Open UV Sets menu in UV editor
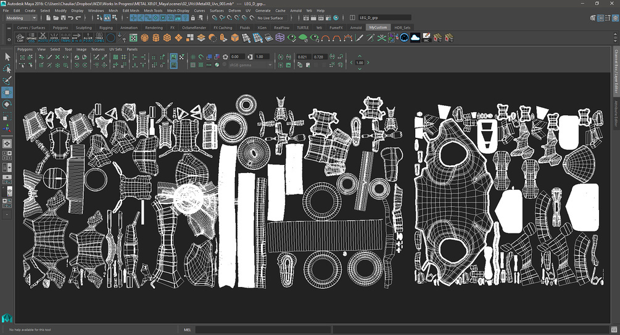The width and height of the screenshot is (620, 335). (115, 49)
